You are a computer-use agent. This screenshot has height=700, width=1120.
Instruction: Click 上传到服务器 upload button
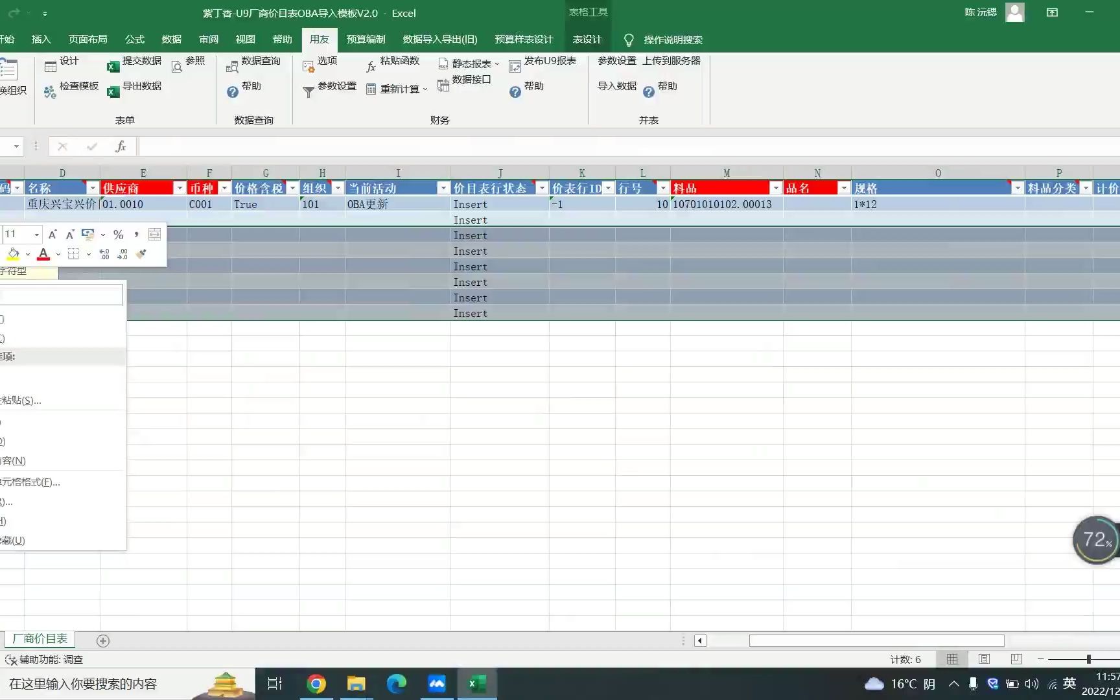click(x=671, y=62)
